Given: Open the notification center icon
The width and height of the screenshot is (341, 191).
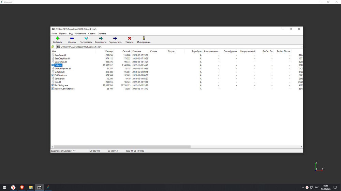Looking at the screenshot, I should 335,188.
